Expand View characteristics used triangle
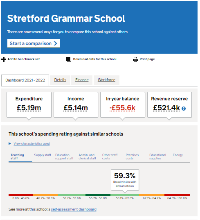The width and height of the screenshot is (200, 220). (x=10, y=143)
